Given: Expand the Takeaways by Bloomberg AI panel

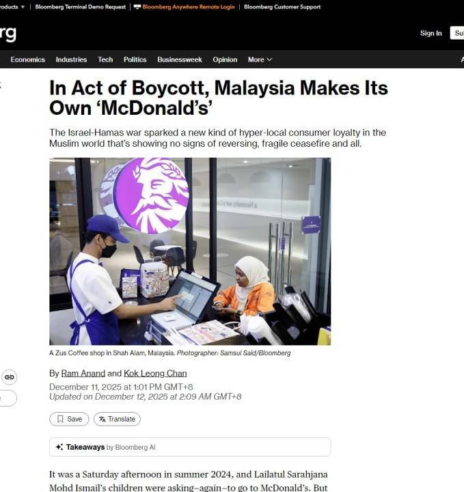Looking at the screenshot, I should 190,447.
